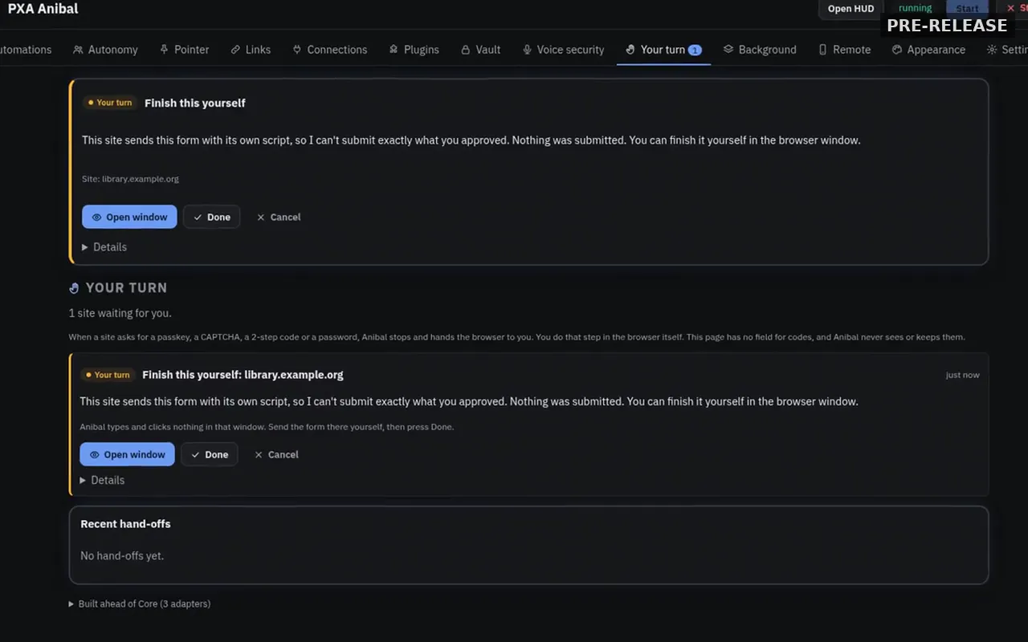Go to the Automations tab

pyautogui.click(x=24, y=50)
